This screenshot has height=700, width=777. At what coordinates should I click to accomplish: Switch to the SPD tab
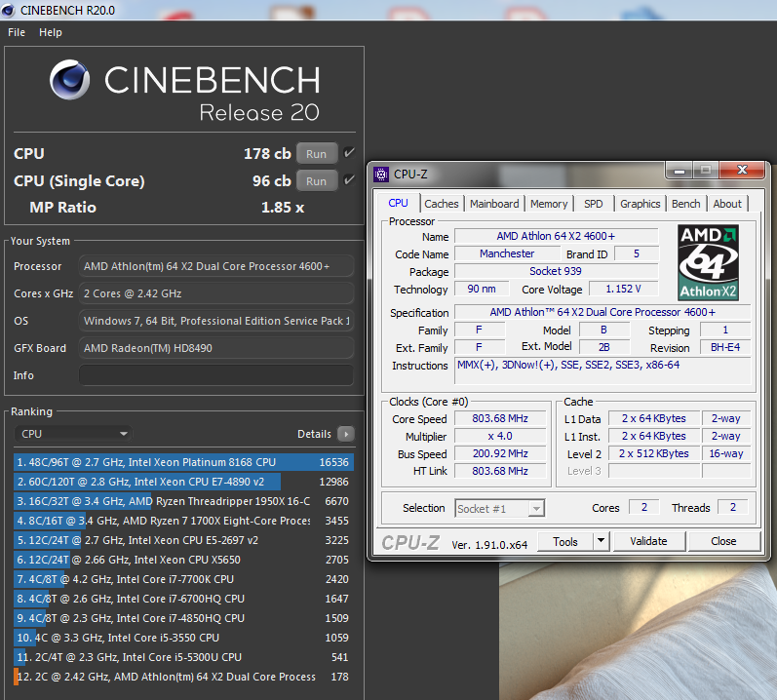(x=593, y=204)
